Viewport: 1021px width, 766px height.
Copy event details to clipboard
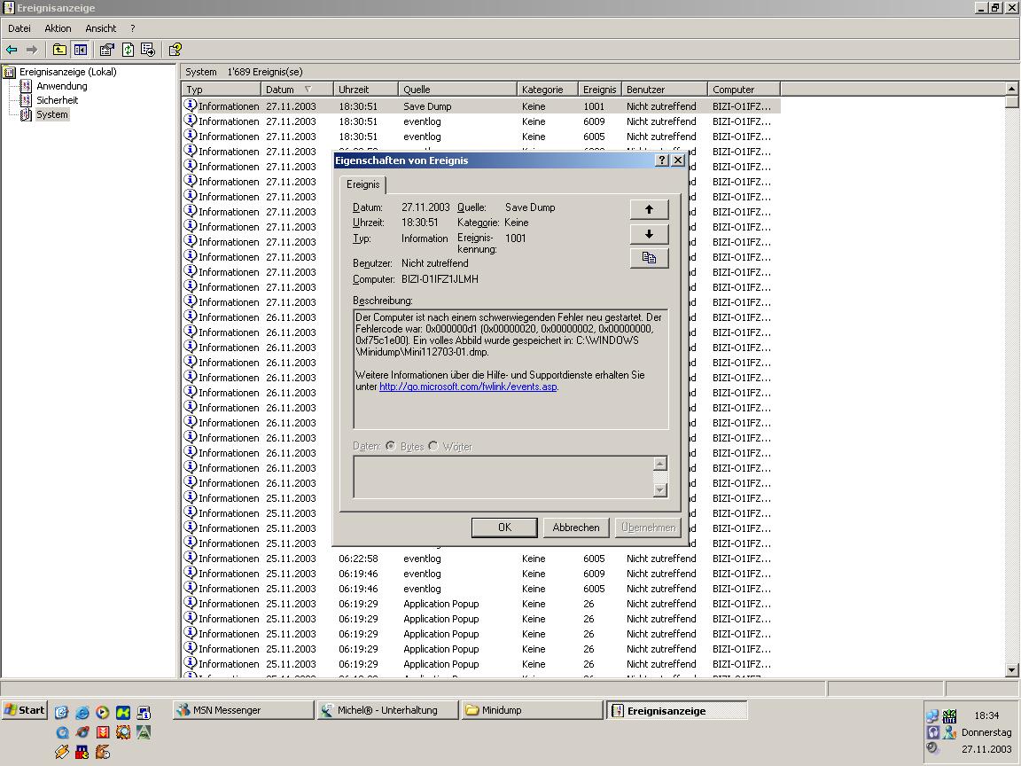(649, 258)
